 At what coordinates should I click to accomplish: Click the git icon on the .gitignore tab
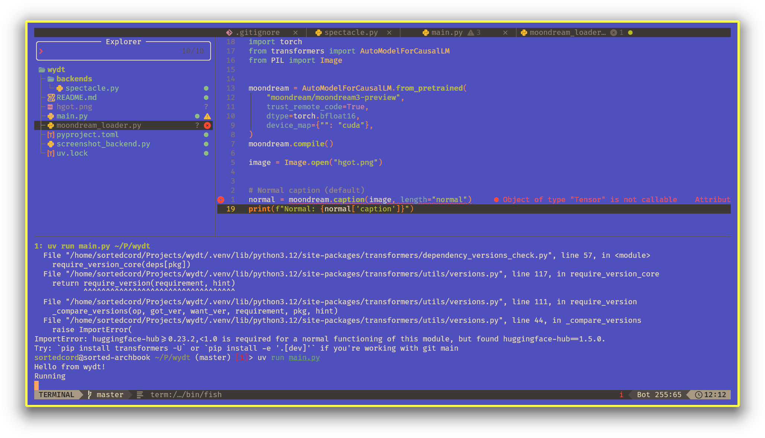tap(229, 33)
